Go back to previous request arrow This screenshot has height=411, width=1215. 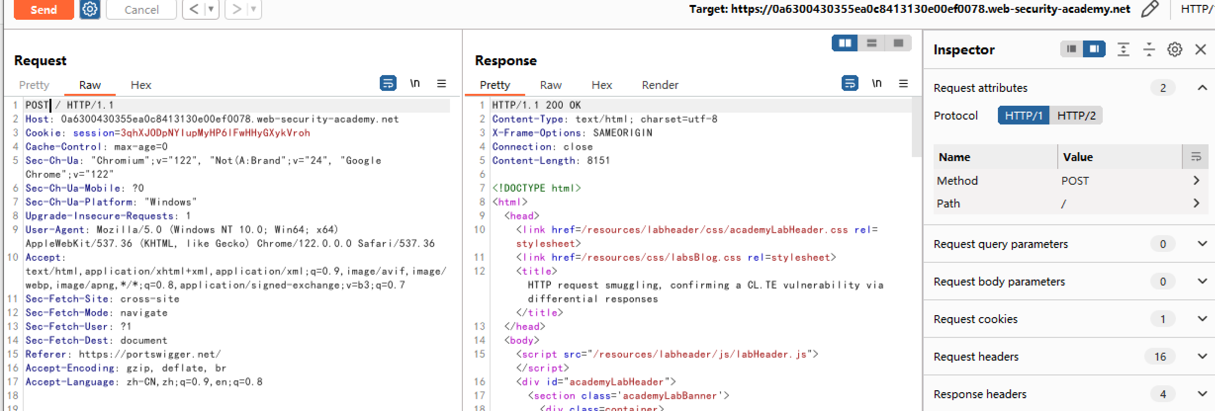pos(194,9)
